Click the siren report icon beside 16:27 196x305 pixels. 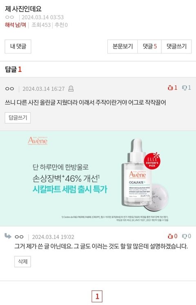coord(71,89)
